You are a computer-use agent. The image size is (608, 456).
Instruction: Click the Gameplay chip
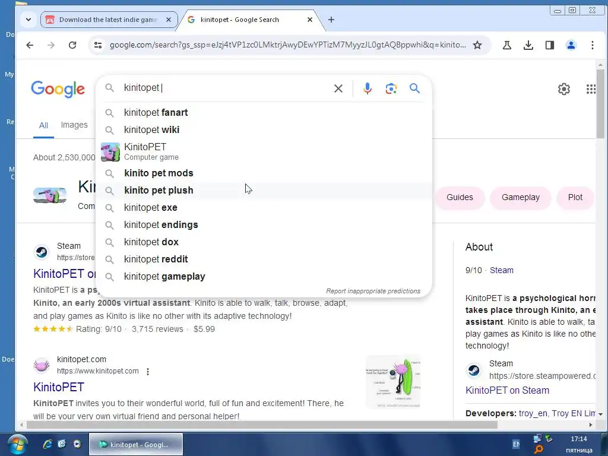[x=520, y=197]
